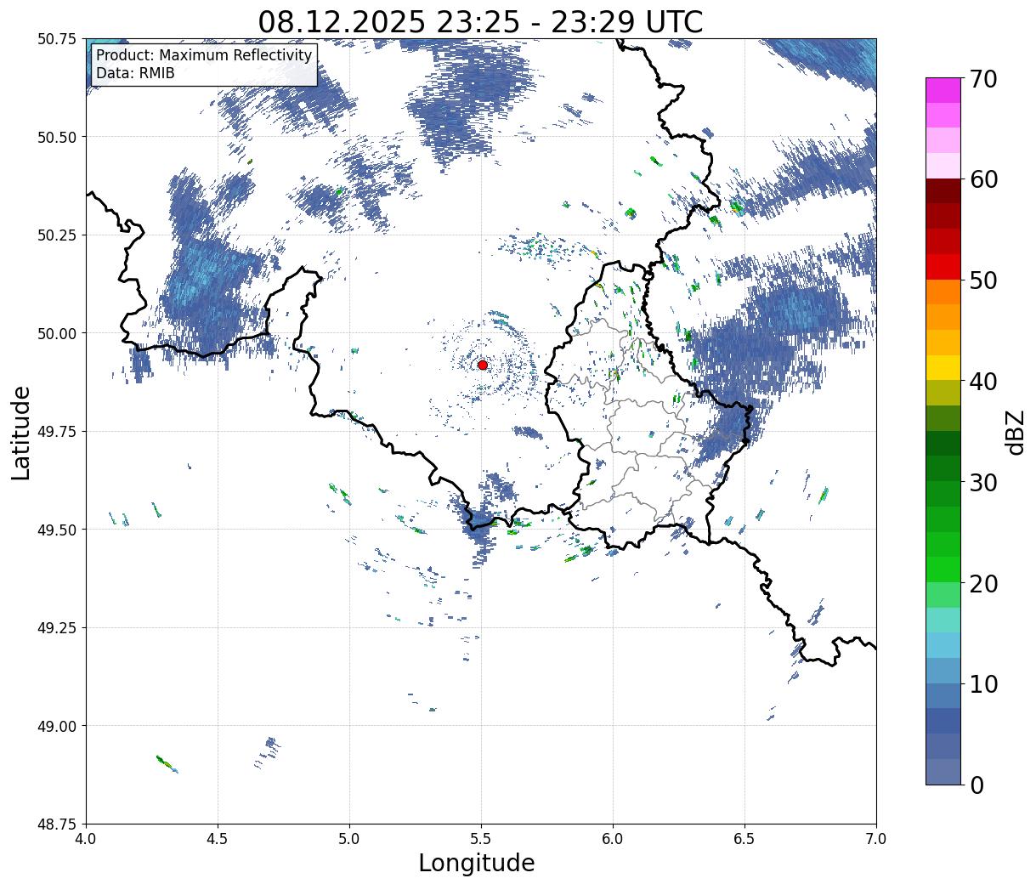Click the red radar location marker
Screen dimensions: 1036x884
(x=483, y=365)
